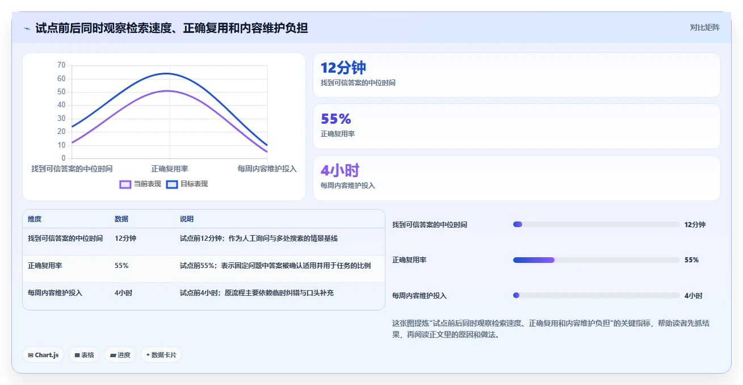
Task: Click the blue 目标表现 legend swatch
Action: (x=172, y=185)
